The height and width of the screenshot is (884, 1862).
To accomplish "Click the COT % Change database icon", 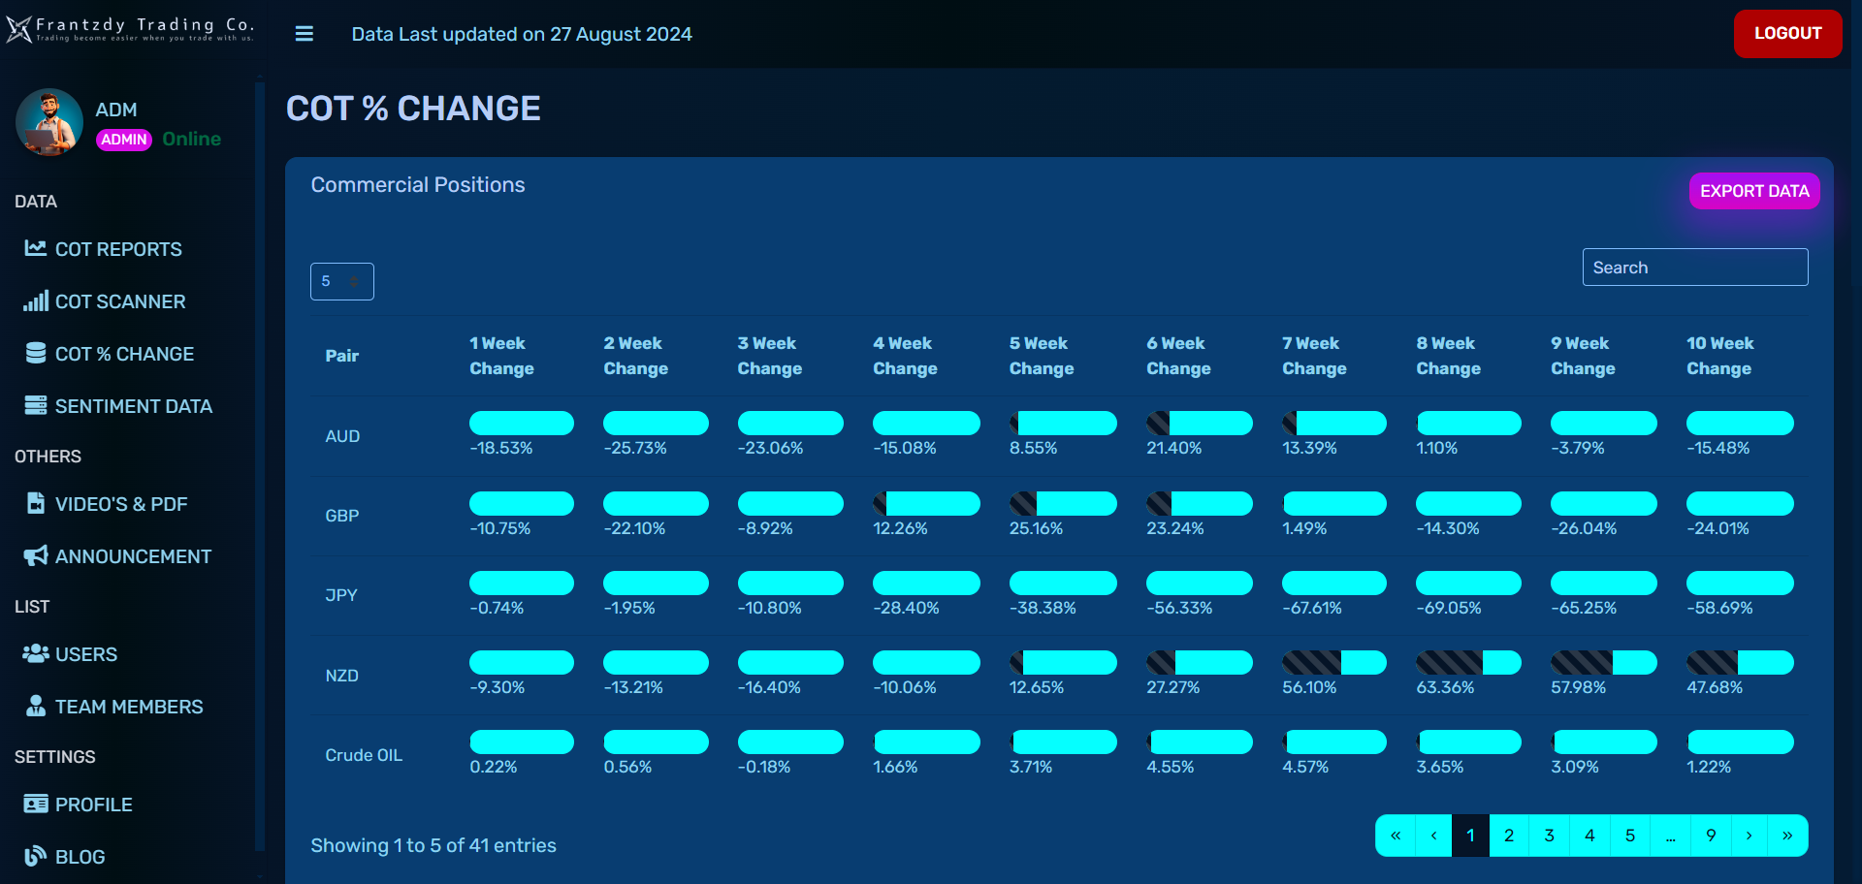I will pyautogui.click(x=36, y=353).
